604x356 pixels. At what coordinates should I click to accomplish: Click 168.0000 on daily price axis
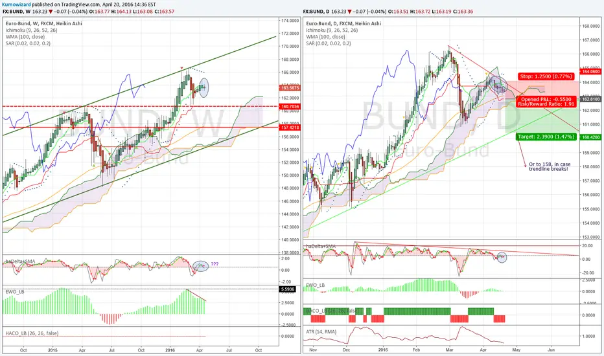(590, 26)
